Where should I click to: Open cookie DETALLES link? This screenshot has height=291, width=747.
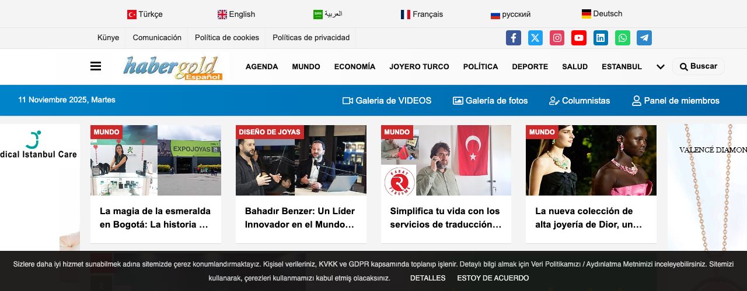428,278
